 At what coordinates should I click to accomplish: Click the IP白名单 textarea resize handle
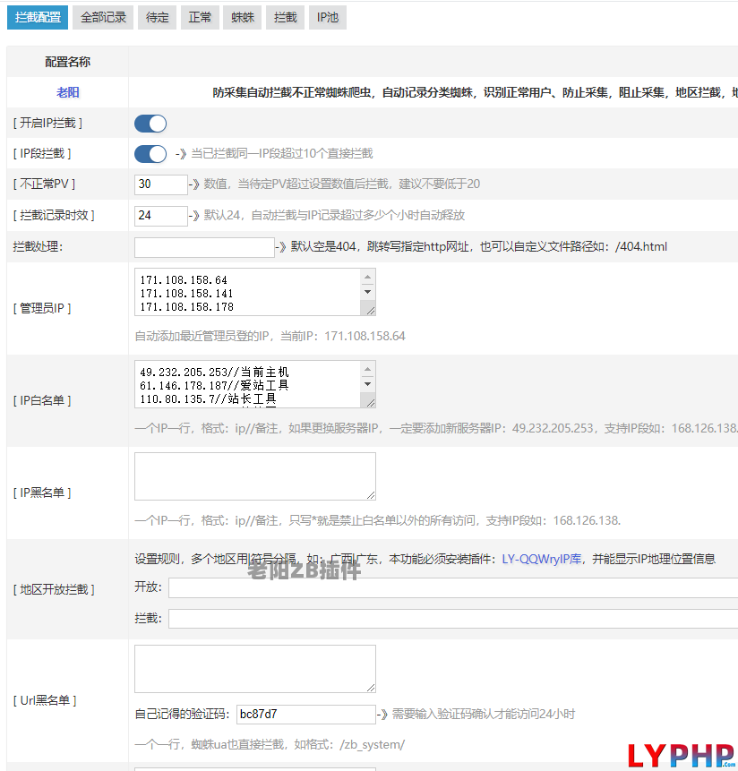pyautogui.click(x=371, y=403)
